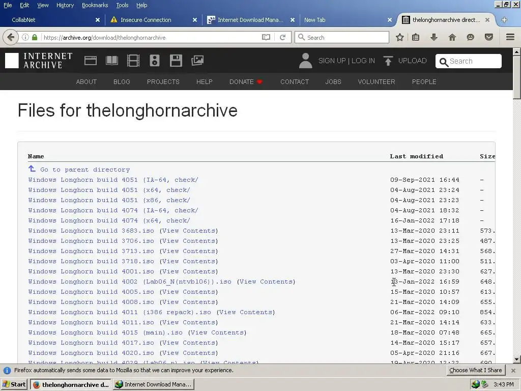The width and height of the screenshot is (521, 391).
Task: Switch to the New Tab tab
Action: [348, 20]
